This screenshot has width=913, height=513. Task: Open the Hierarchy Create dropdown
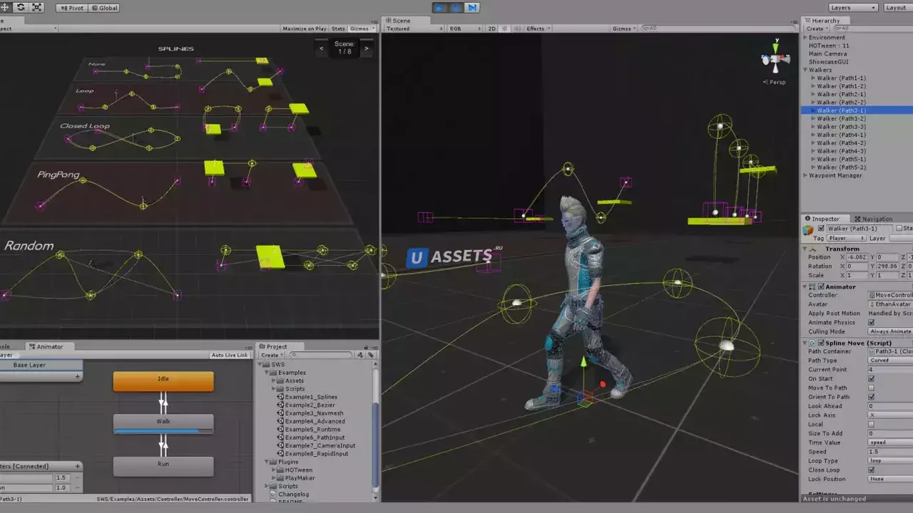pos(817,28)
